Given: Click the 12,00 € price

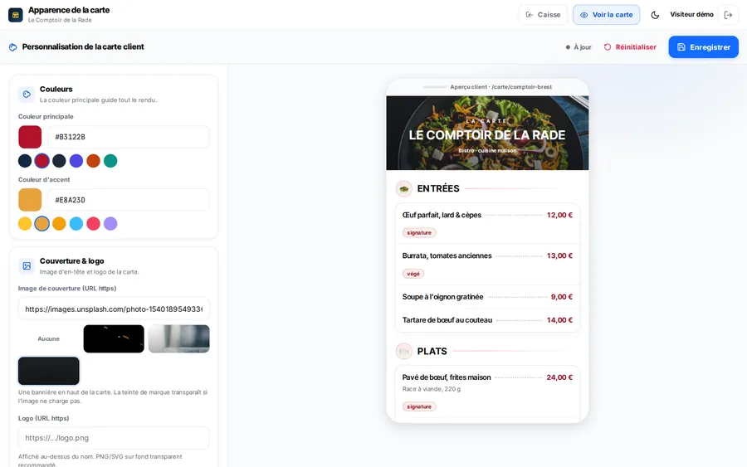Looking at the screenshot, I should coord(559,215).
